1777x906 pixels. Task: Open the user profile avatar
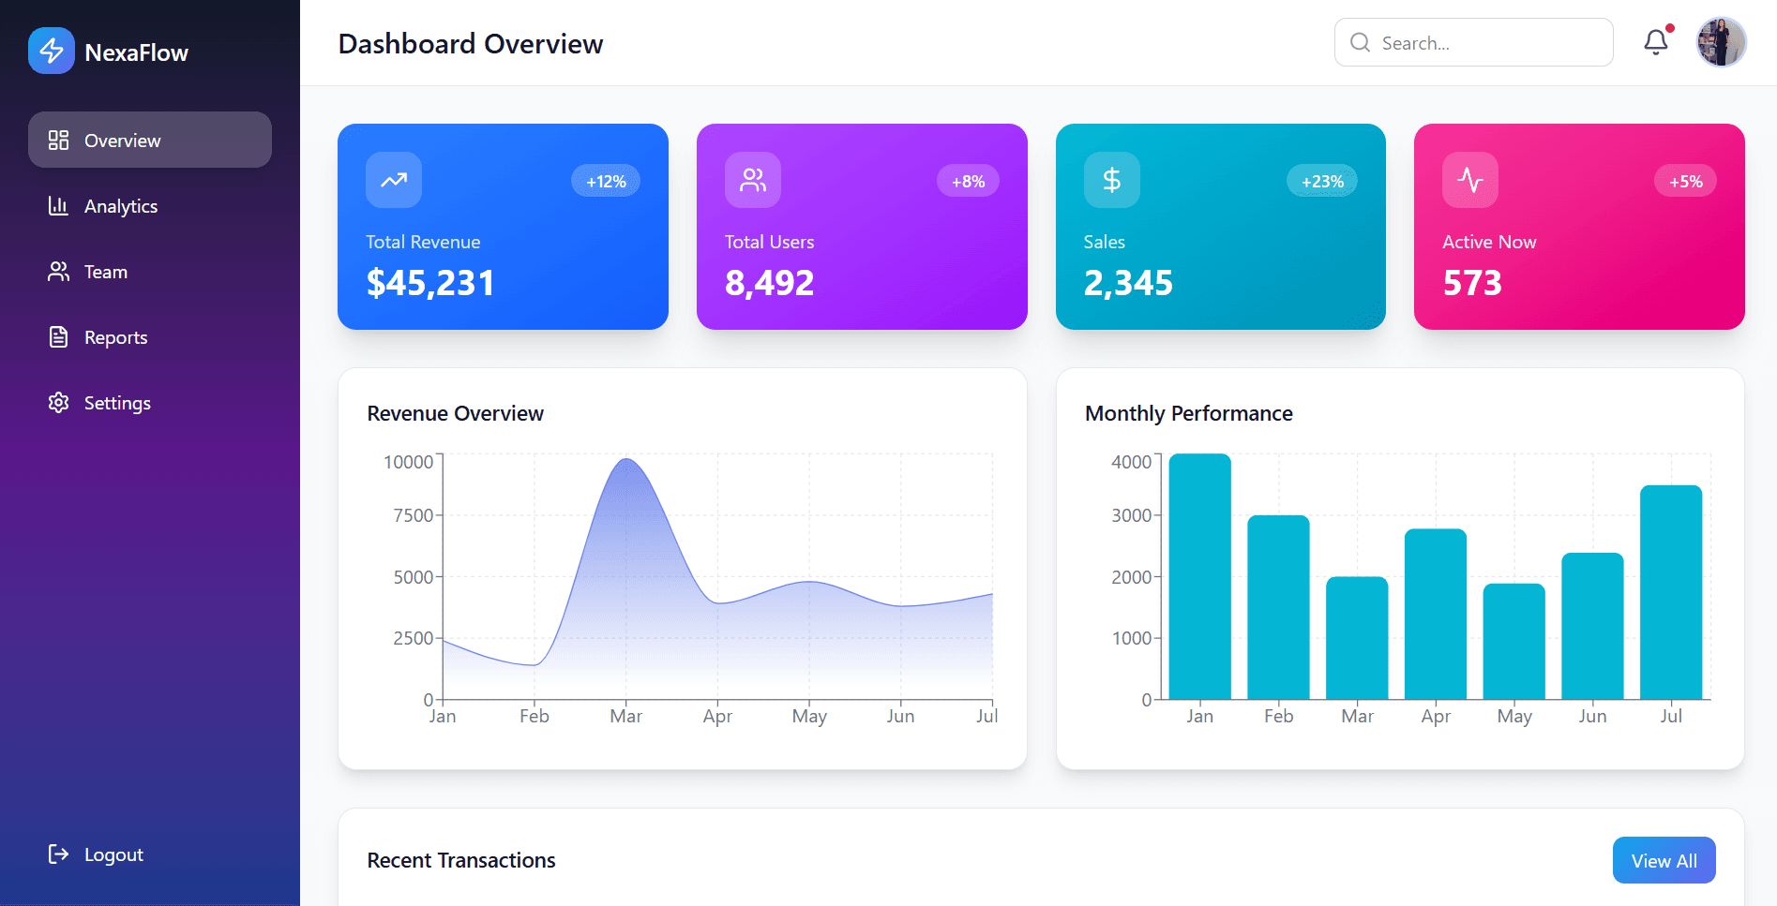(1721, 42)
